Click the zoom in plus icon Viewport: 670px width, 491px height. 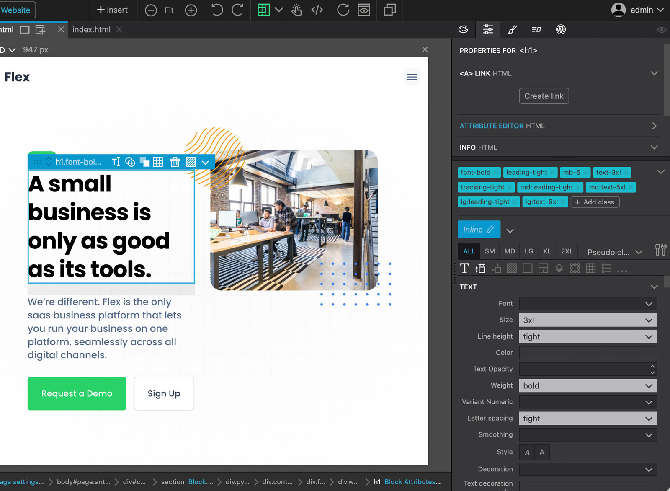point(191,10)
